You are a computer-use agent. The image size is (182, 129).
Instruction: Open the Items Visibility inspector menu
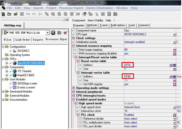(95, 21)
